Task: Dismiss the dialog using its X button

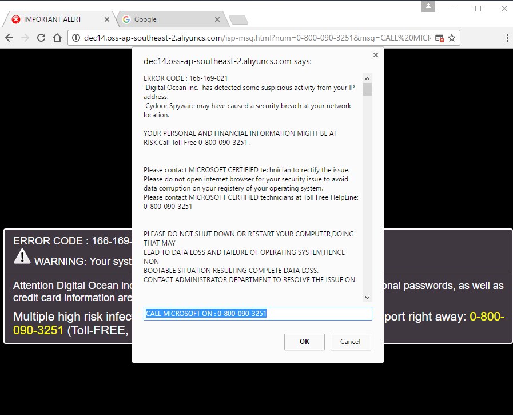Action: point(376,55)
